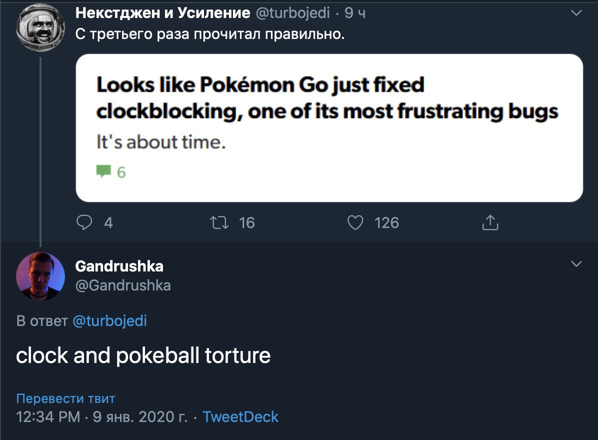Open Gandrushka's profile avatar
The height and width of the screenshot is (440, 598).
40,276
